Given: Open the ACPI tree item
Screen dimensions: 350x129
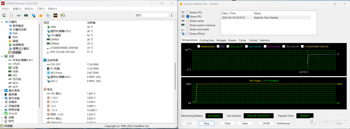Looking at the screenshot, I should [16, 87].
